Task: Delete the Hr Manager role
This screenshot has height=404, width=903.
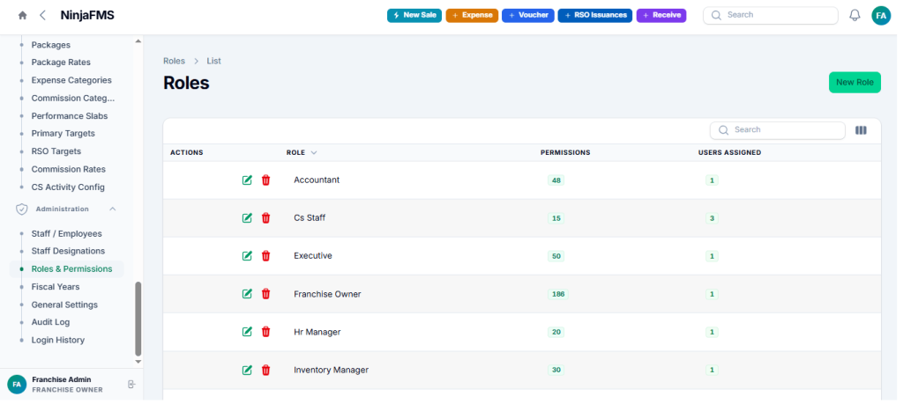Action: pyautogui.click(x=265, y=332)
